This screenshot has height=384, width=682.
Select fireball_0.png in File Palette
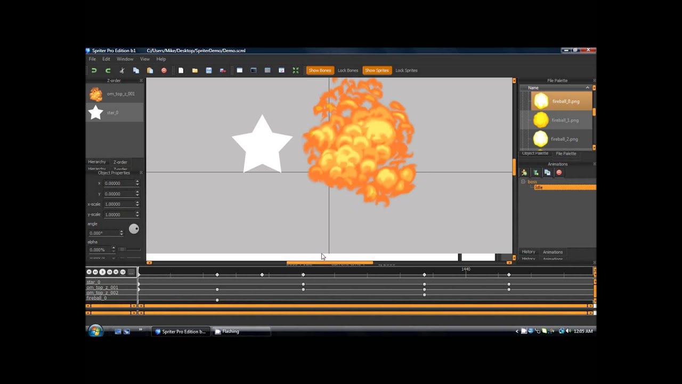(x=562, y=101)
